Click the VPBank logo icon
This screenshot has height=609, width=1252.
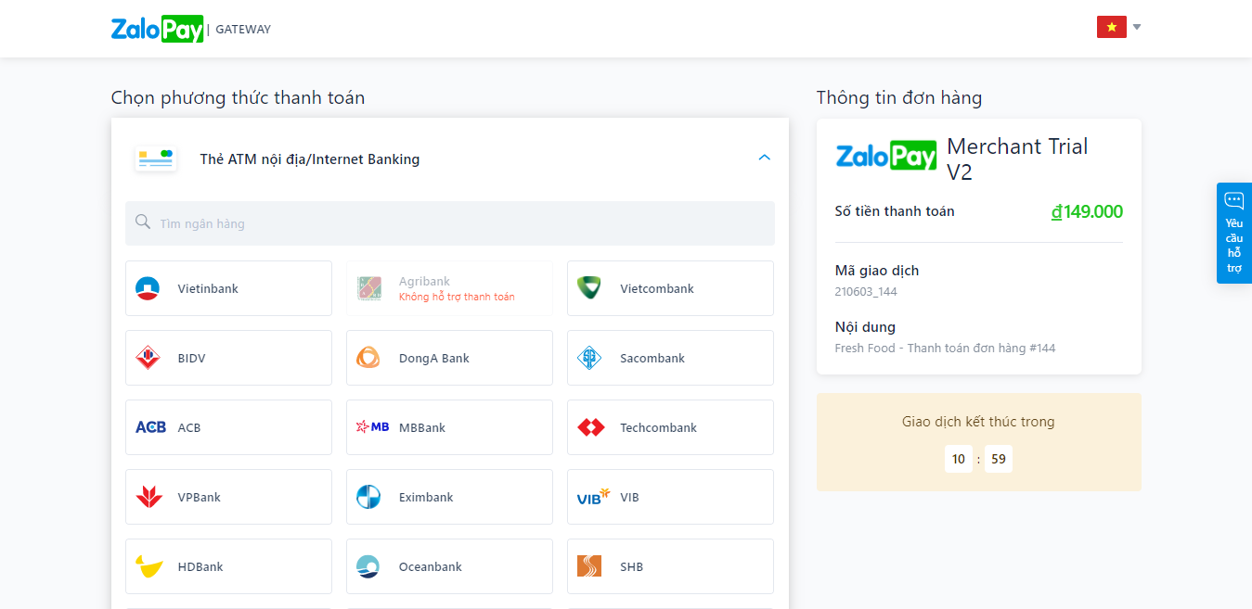pyautogui.click(x=148, y=497)
